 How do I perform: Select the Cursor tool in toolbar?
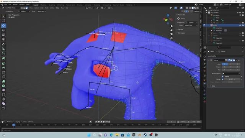(3, 21)
